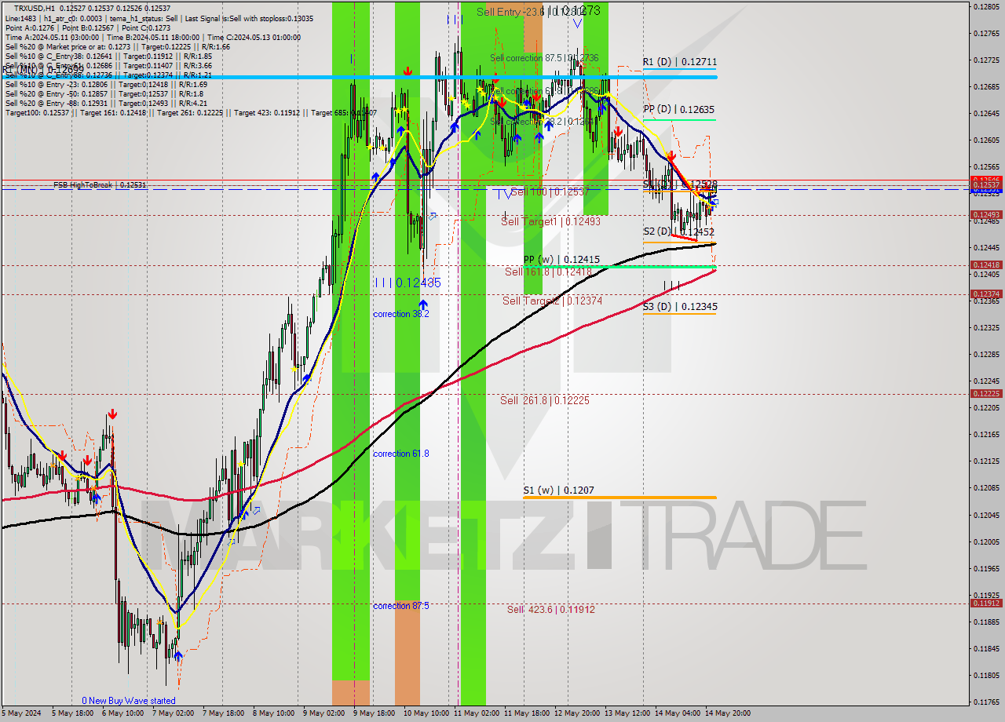Screen dimensions: 1005x722
Task: Click the 'Sell Target2 | 0.12374' label
Action: pyautogui.click(x=553, y=301)
